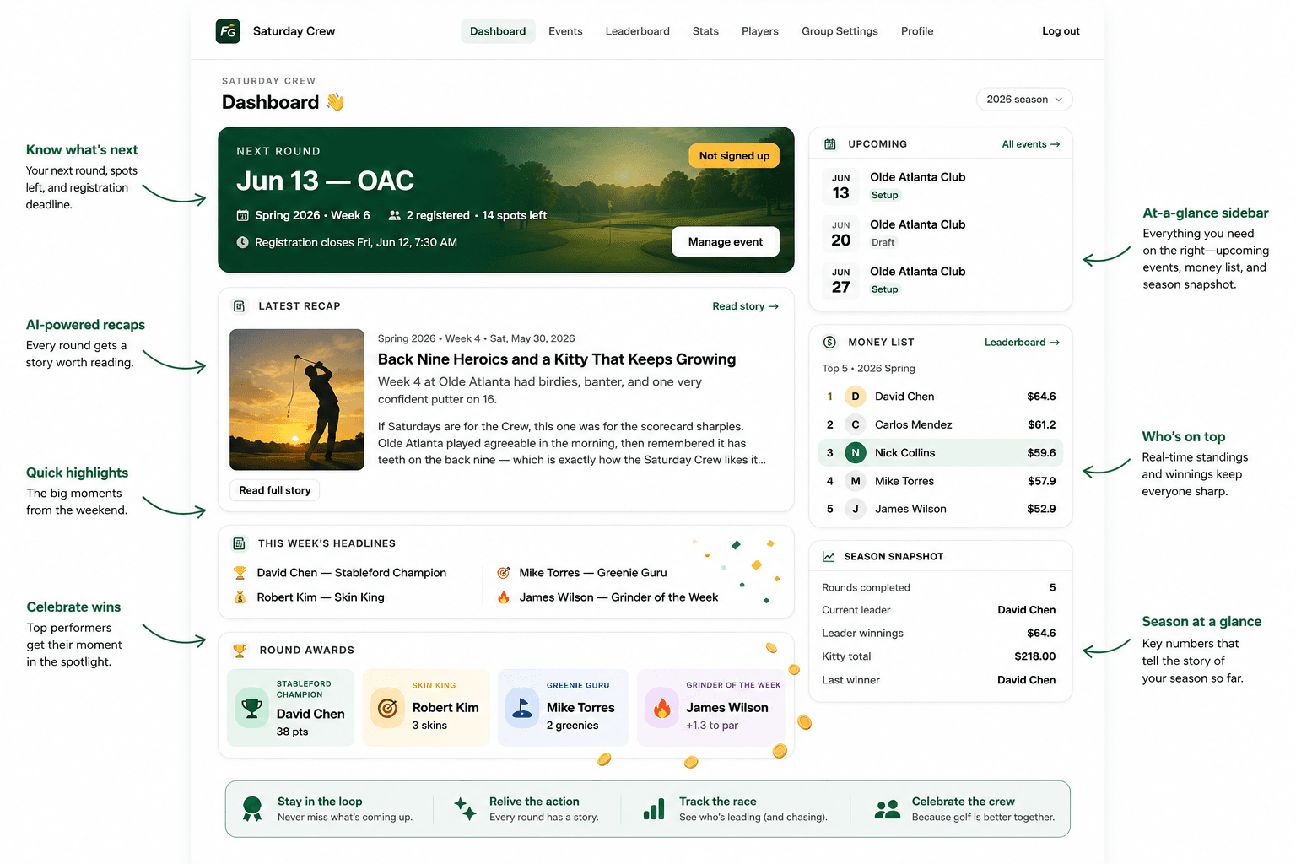Click the calendar icon next to Upcoming

(x=830, y=144)
